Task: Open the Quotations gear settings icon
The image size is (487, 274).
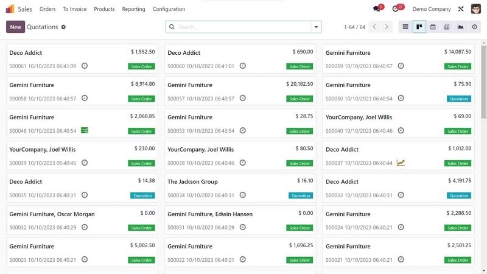Action: coord(63,27)
